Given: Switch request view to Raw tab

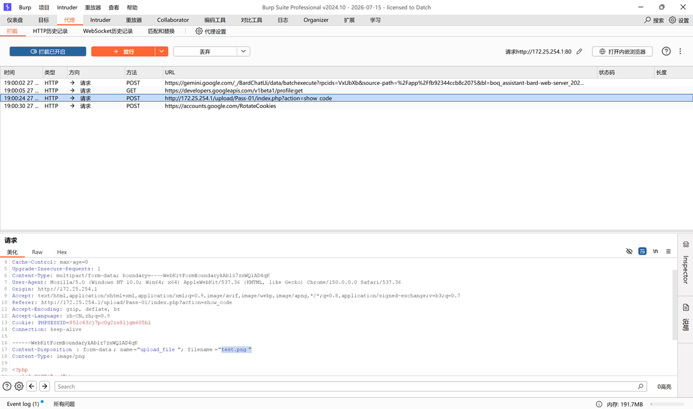Looking at the screenshot, I should [x=37, y=252].
